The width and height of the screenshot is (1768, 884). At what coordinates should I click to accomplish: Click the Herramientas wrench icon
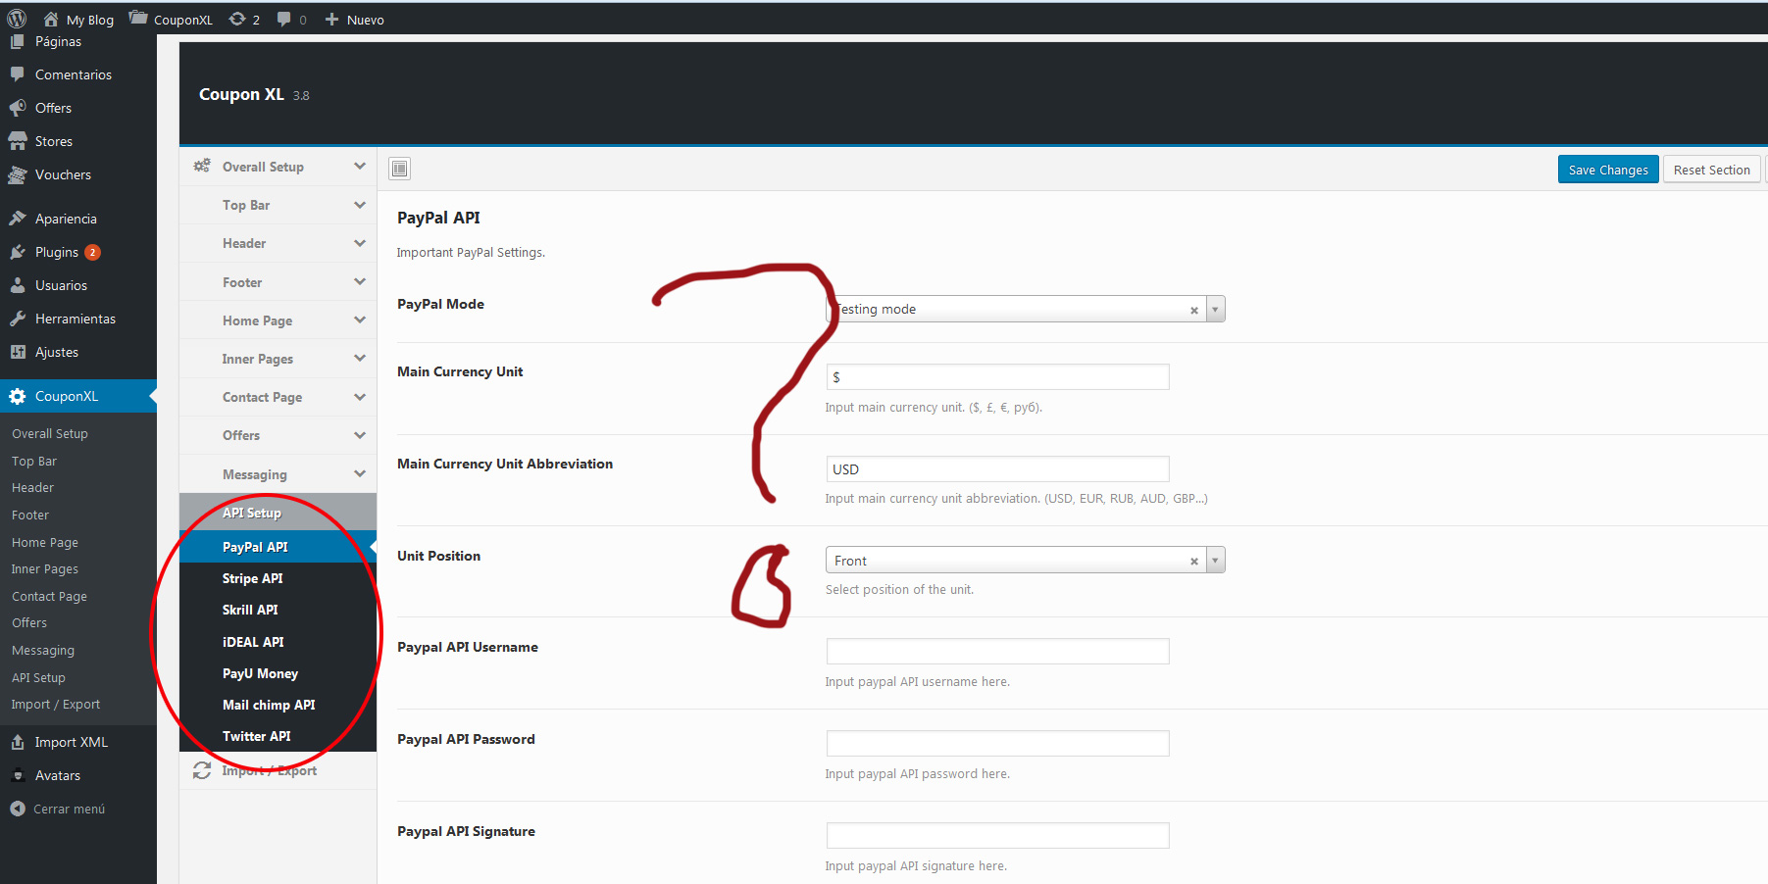[x=18, y=319]
